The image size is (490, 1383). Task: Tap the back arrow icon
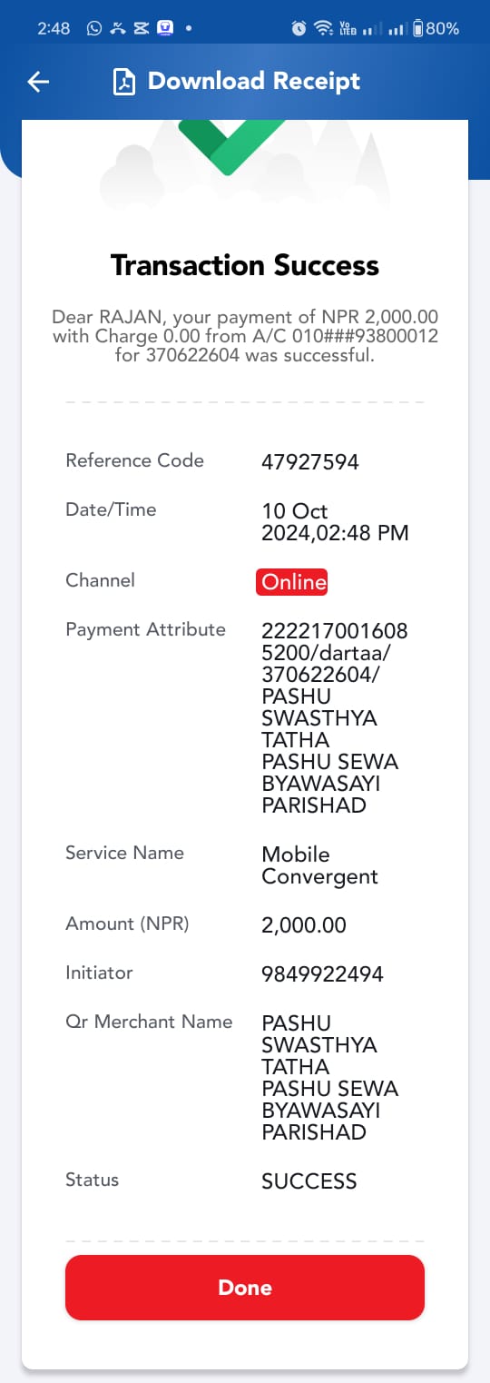pyautogui.click(x=38, y=82)
